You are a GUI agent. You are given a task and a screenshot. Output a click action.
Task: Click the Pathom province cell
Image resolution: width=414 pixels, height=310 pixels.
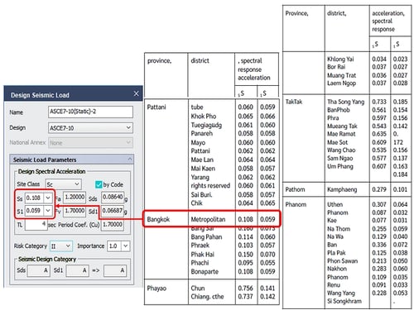[x=295, y=189]
